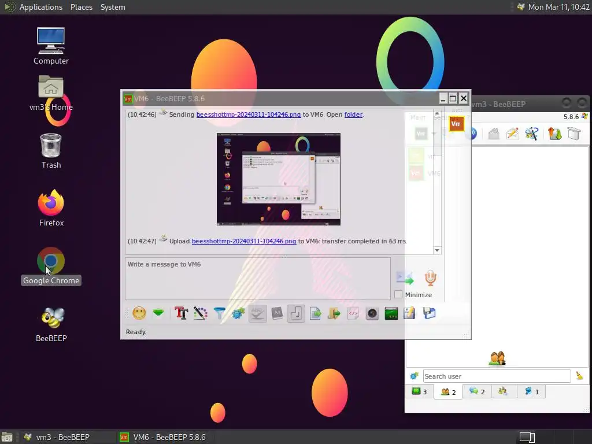Click the orange Vm avatar icon

click(456, 124)
